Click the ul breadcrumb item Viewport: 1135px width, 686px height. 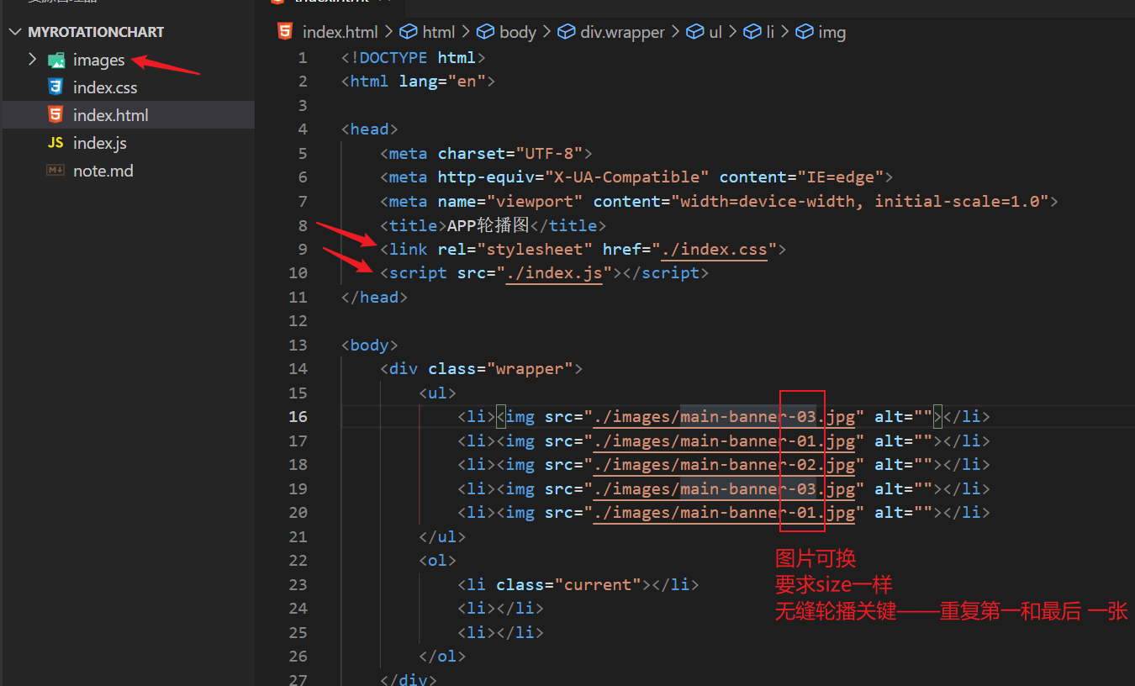click(715, 32)
